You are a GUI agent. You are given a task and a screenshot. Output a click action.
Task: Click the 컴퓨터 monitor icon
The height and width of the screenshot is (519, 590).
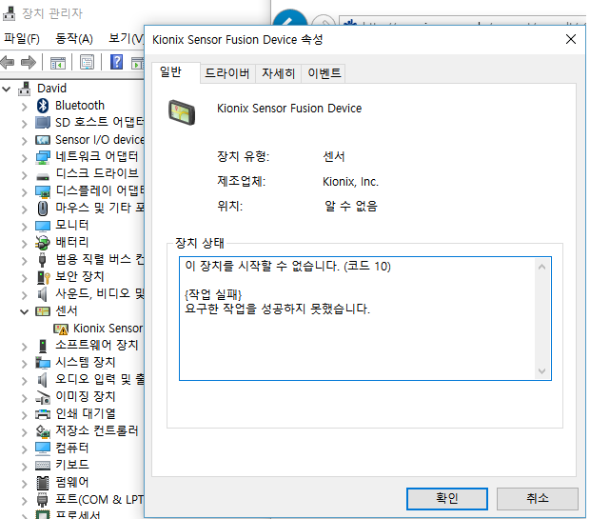[43, 449]
